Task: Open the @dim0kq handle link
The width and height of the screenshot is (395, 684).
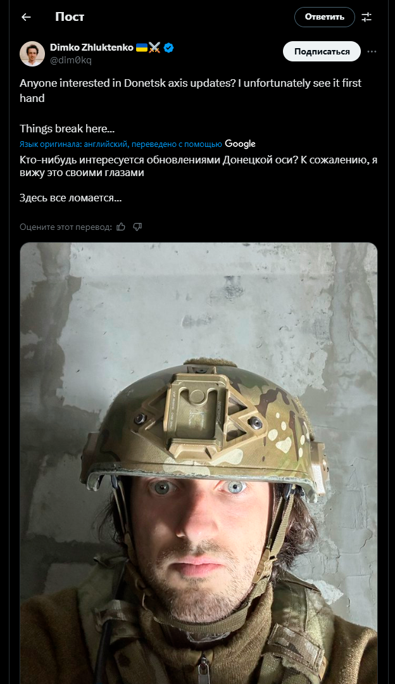Action: (71, 60)
